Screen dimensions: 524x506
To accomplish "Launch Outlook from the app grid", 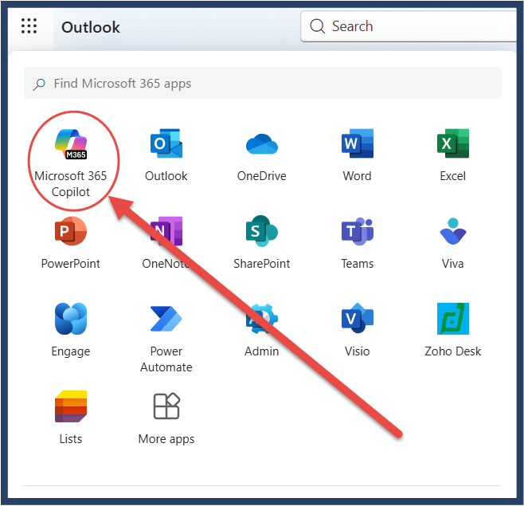I will (x=166, y=155).
